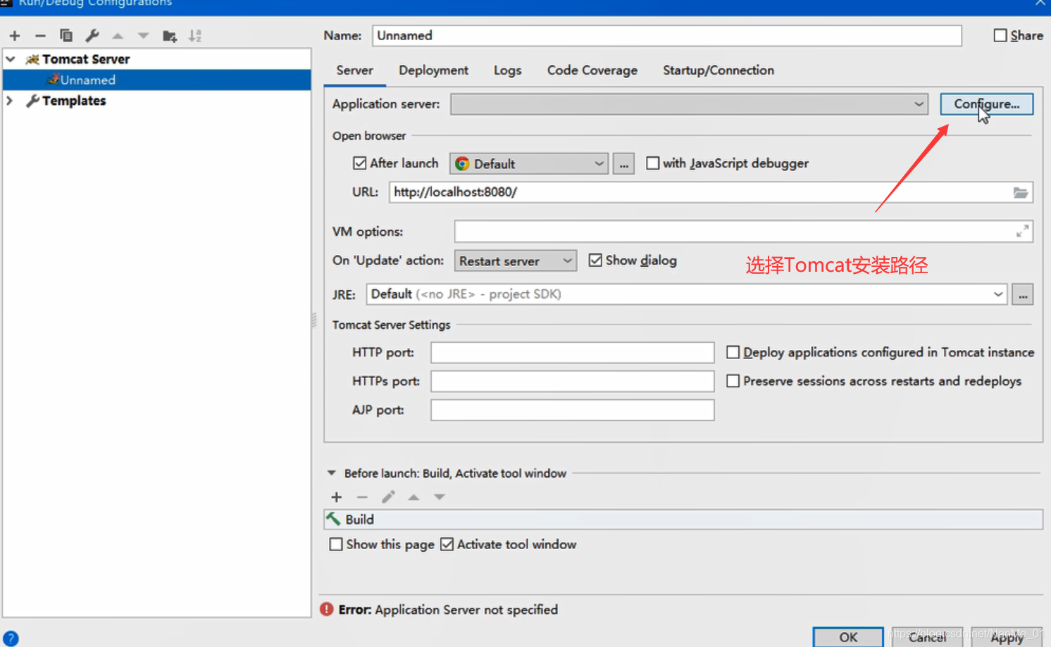Switch to the Deployment tab
Viewport: 1051px width, 647px height.
tap(433, 70)
